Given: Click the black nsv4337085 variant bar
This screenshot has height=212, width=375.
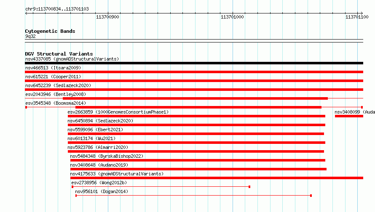Looking at the screenshot, I should [194, 63].
